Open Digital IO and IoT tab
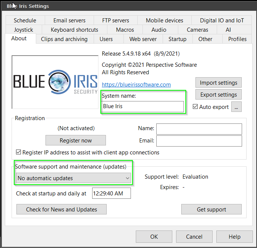257x248 pixels. [222, 21]
